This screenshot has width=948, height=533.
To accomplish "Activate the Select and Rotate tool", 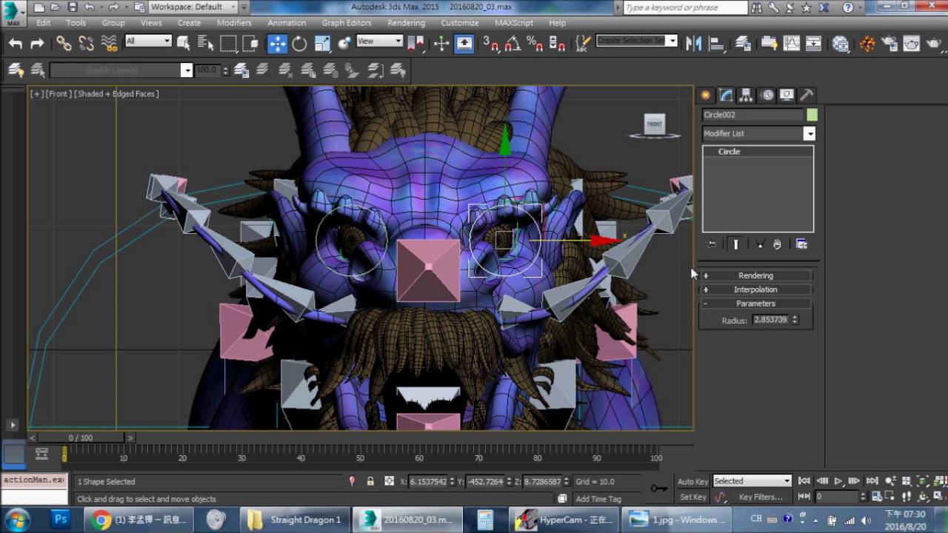I will pos(299,44).
